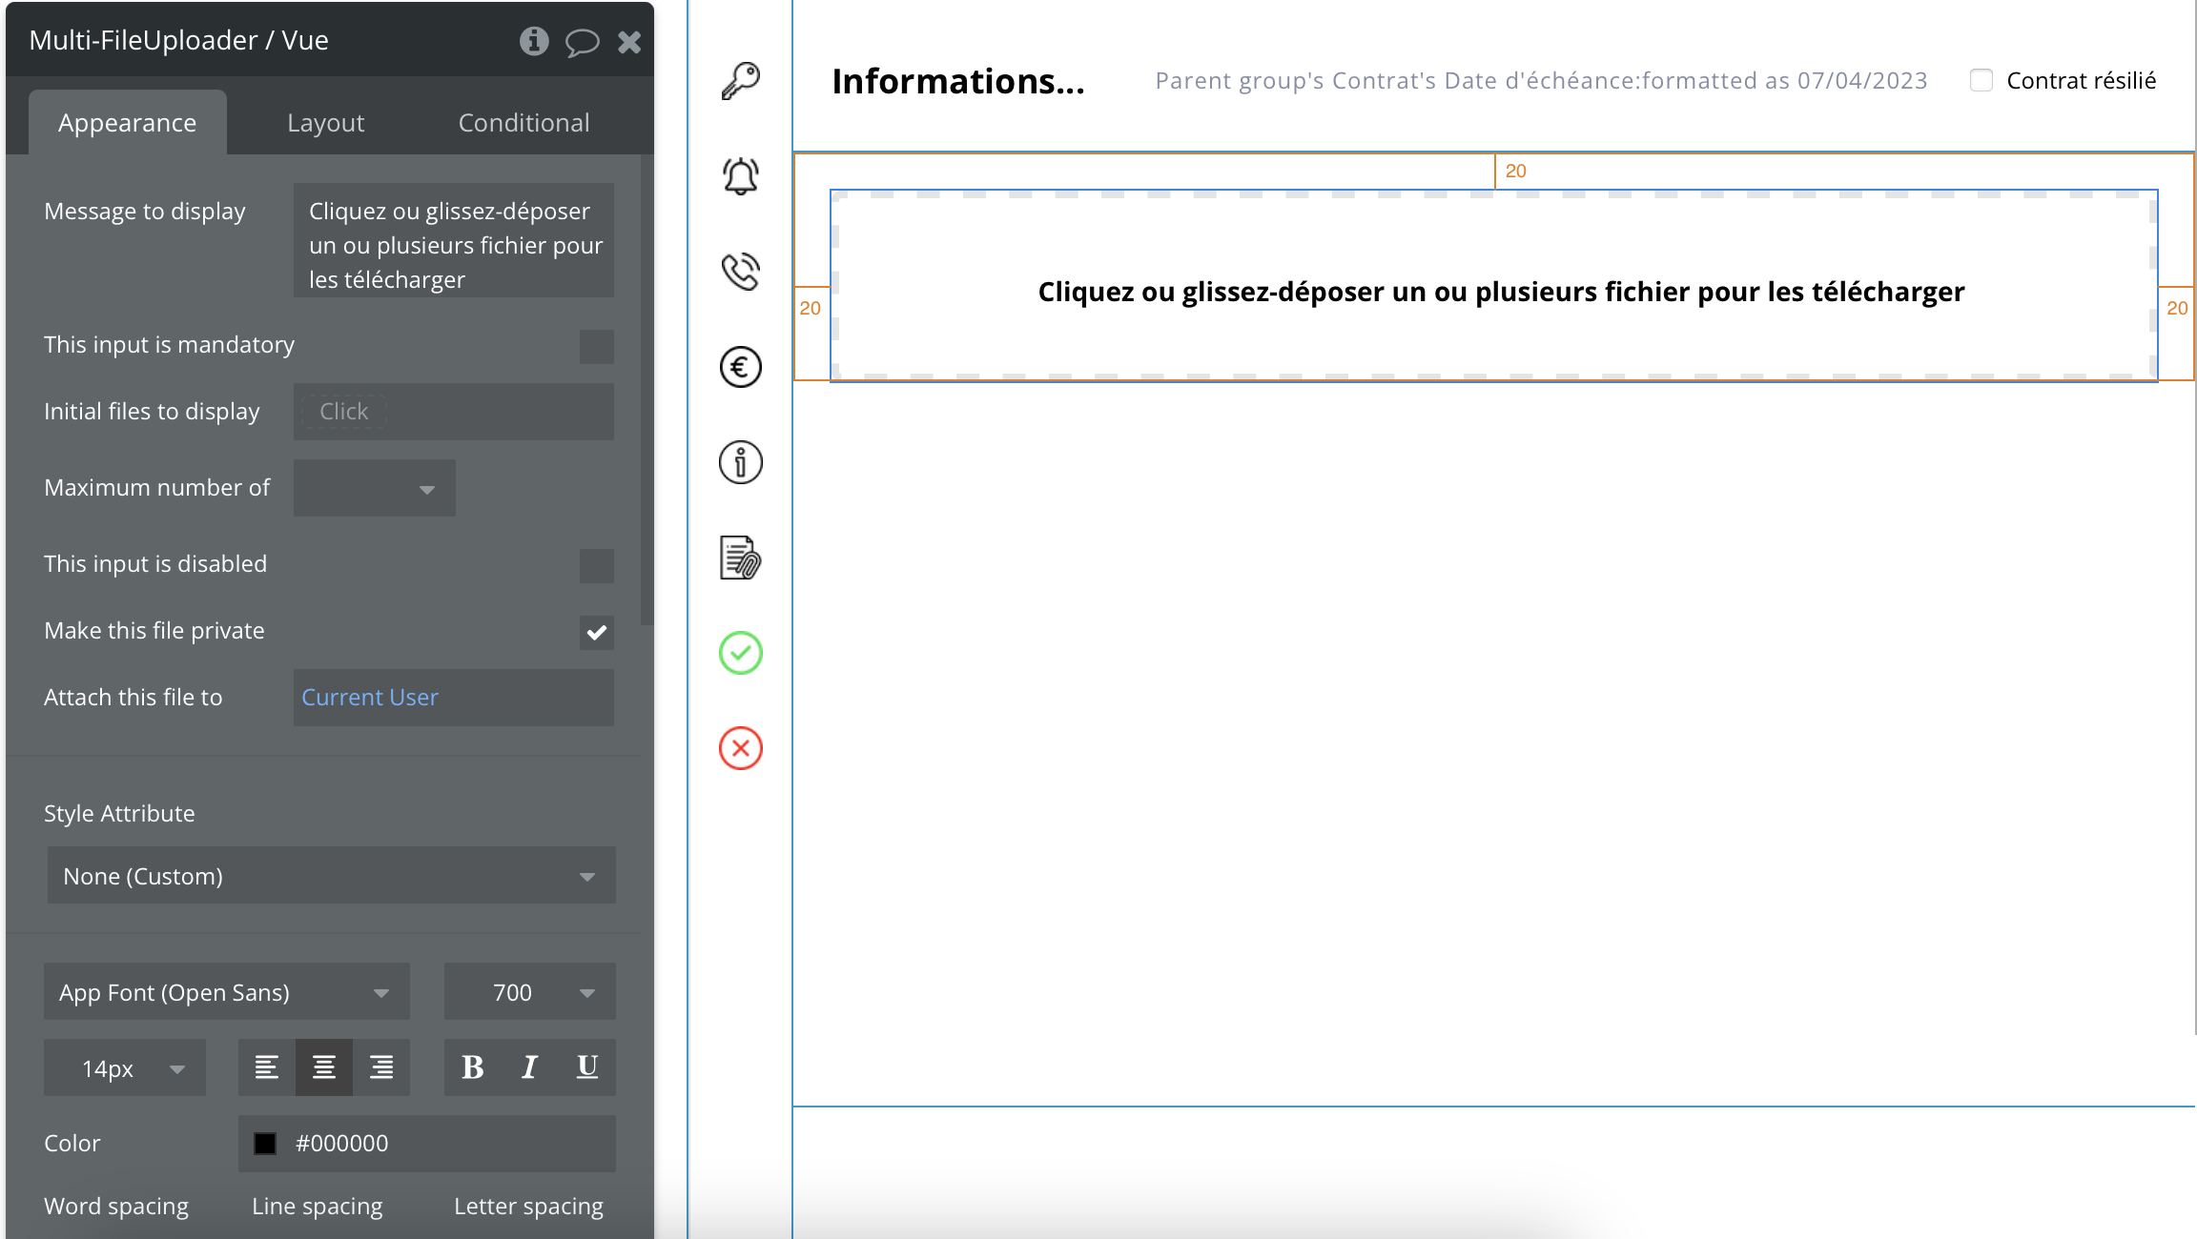Click the Initial files to display field
This screenshot has height=1239, width=2197.
coord(453,411)
